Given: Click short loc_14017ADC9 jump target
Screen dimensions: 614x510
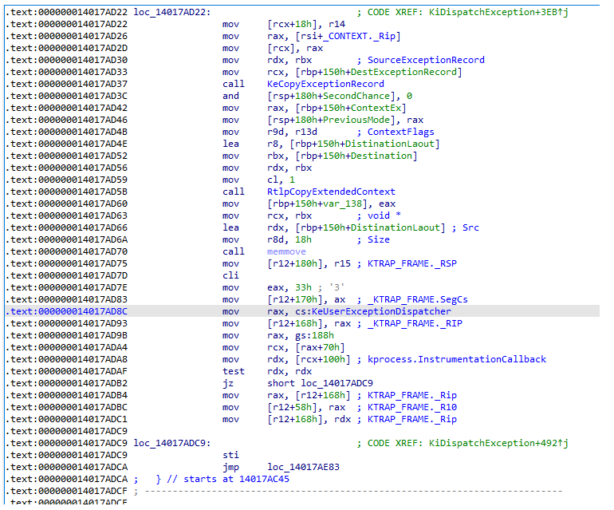Looking at the screenshot, I should pyautogui.click(x=320, y=383).
